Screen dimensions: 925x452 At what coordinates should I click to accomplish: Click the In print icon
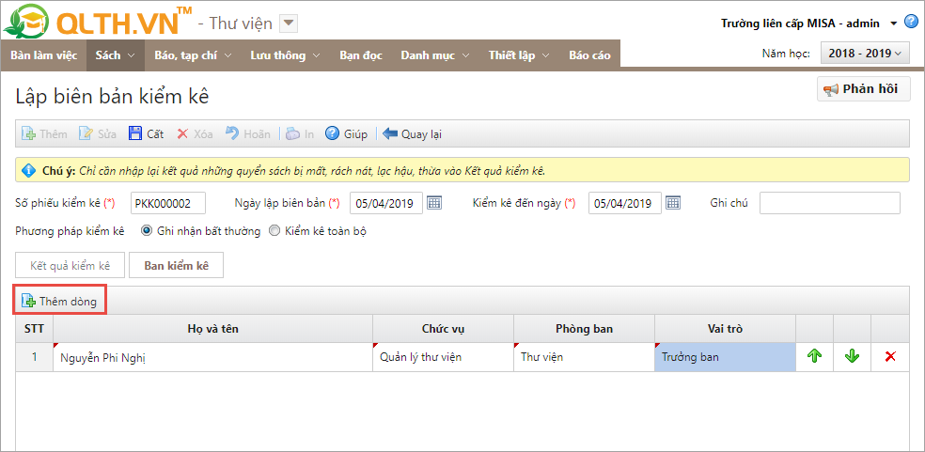click(293, 134)
